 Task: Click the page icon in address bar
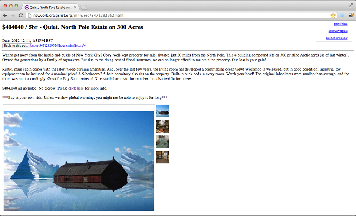[29, 16]
